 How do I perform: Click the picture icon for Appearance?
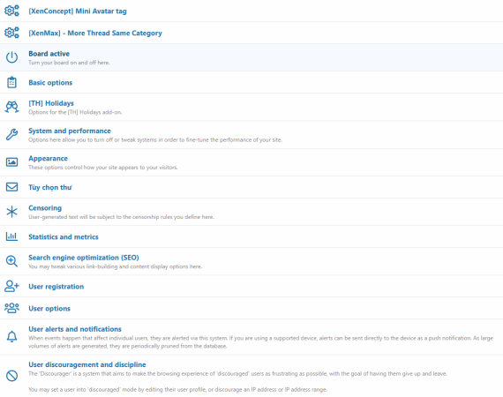pos(11,162)
